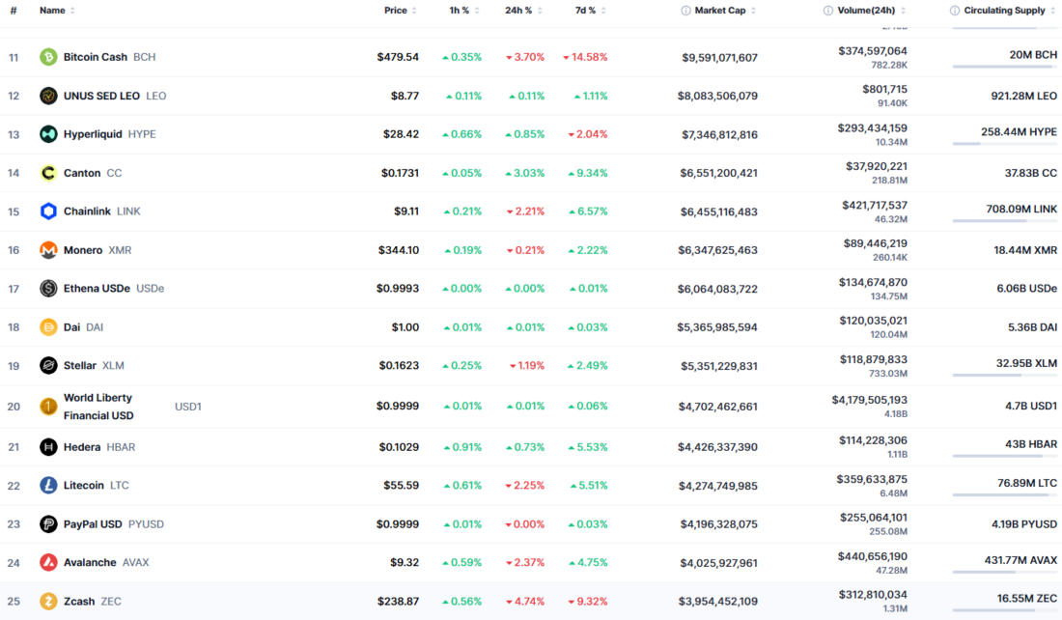Click the Bitcoin Cash coin logo

[48, 57]
